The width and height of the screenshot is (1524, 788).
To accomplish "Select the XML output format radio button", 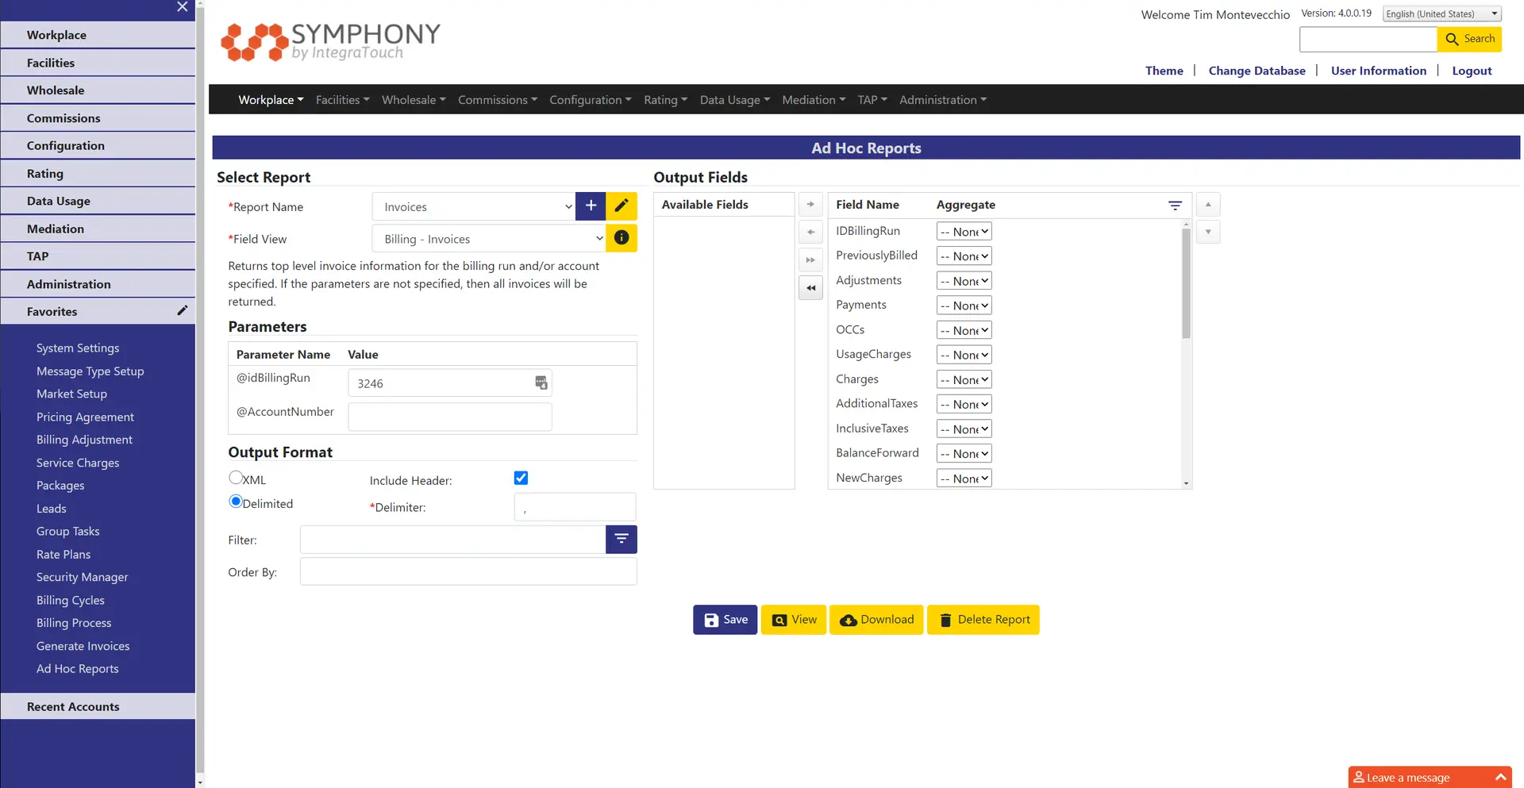I will click(x=236, y=478).
